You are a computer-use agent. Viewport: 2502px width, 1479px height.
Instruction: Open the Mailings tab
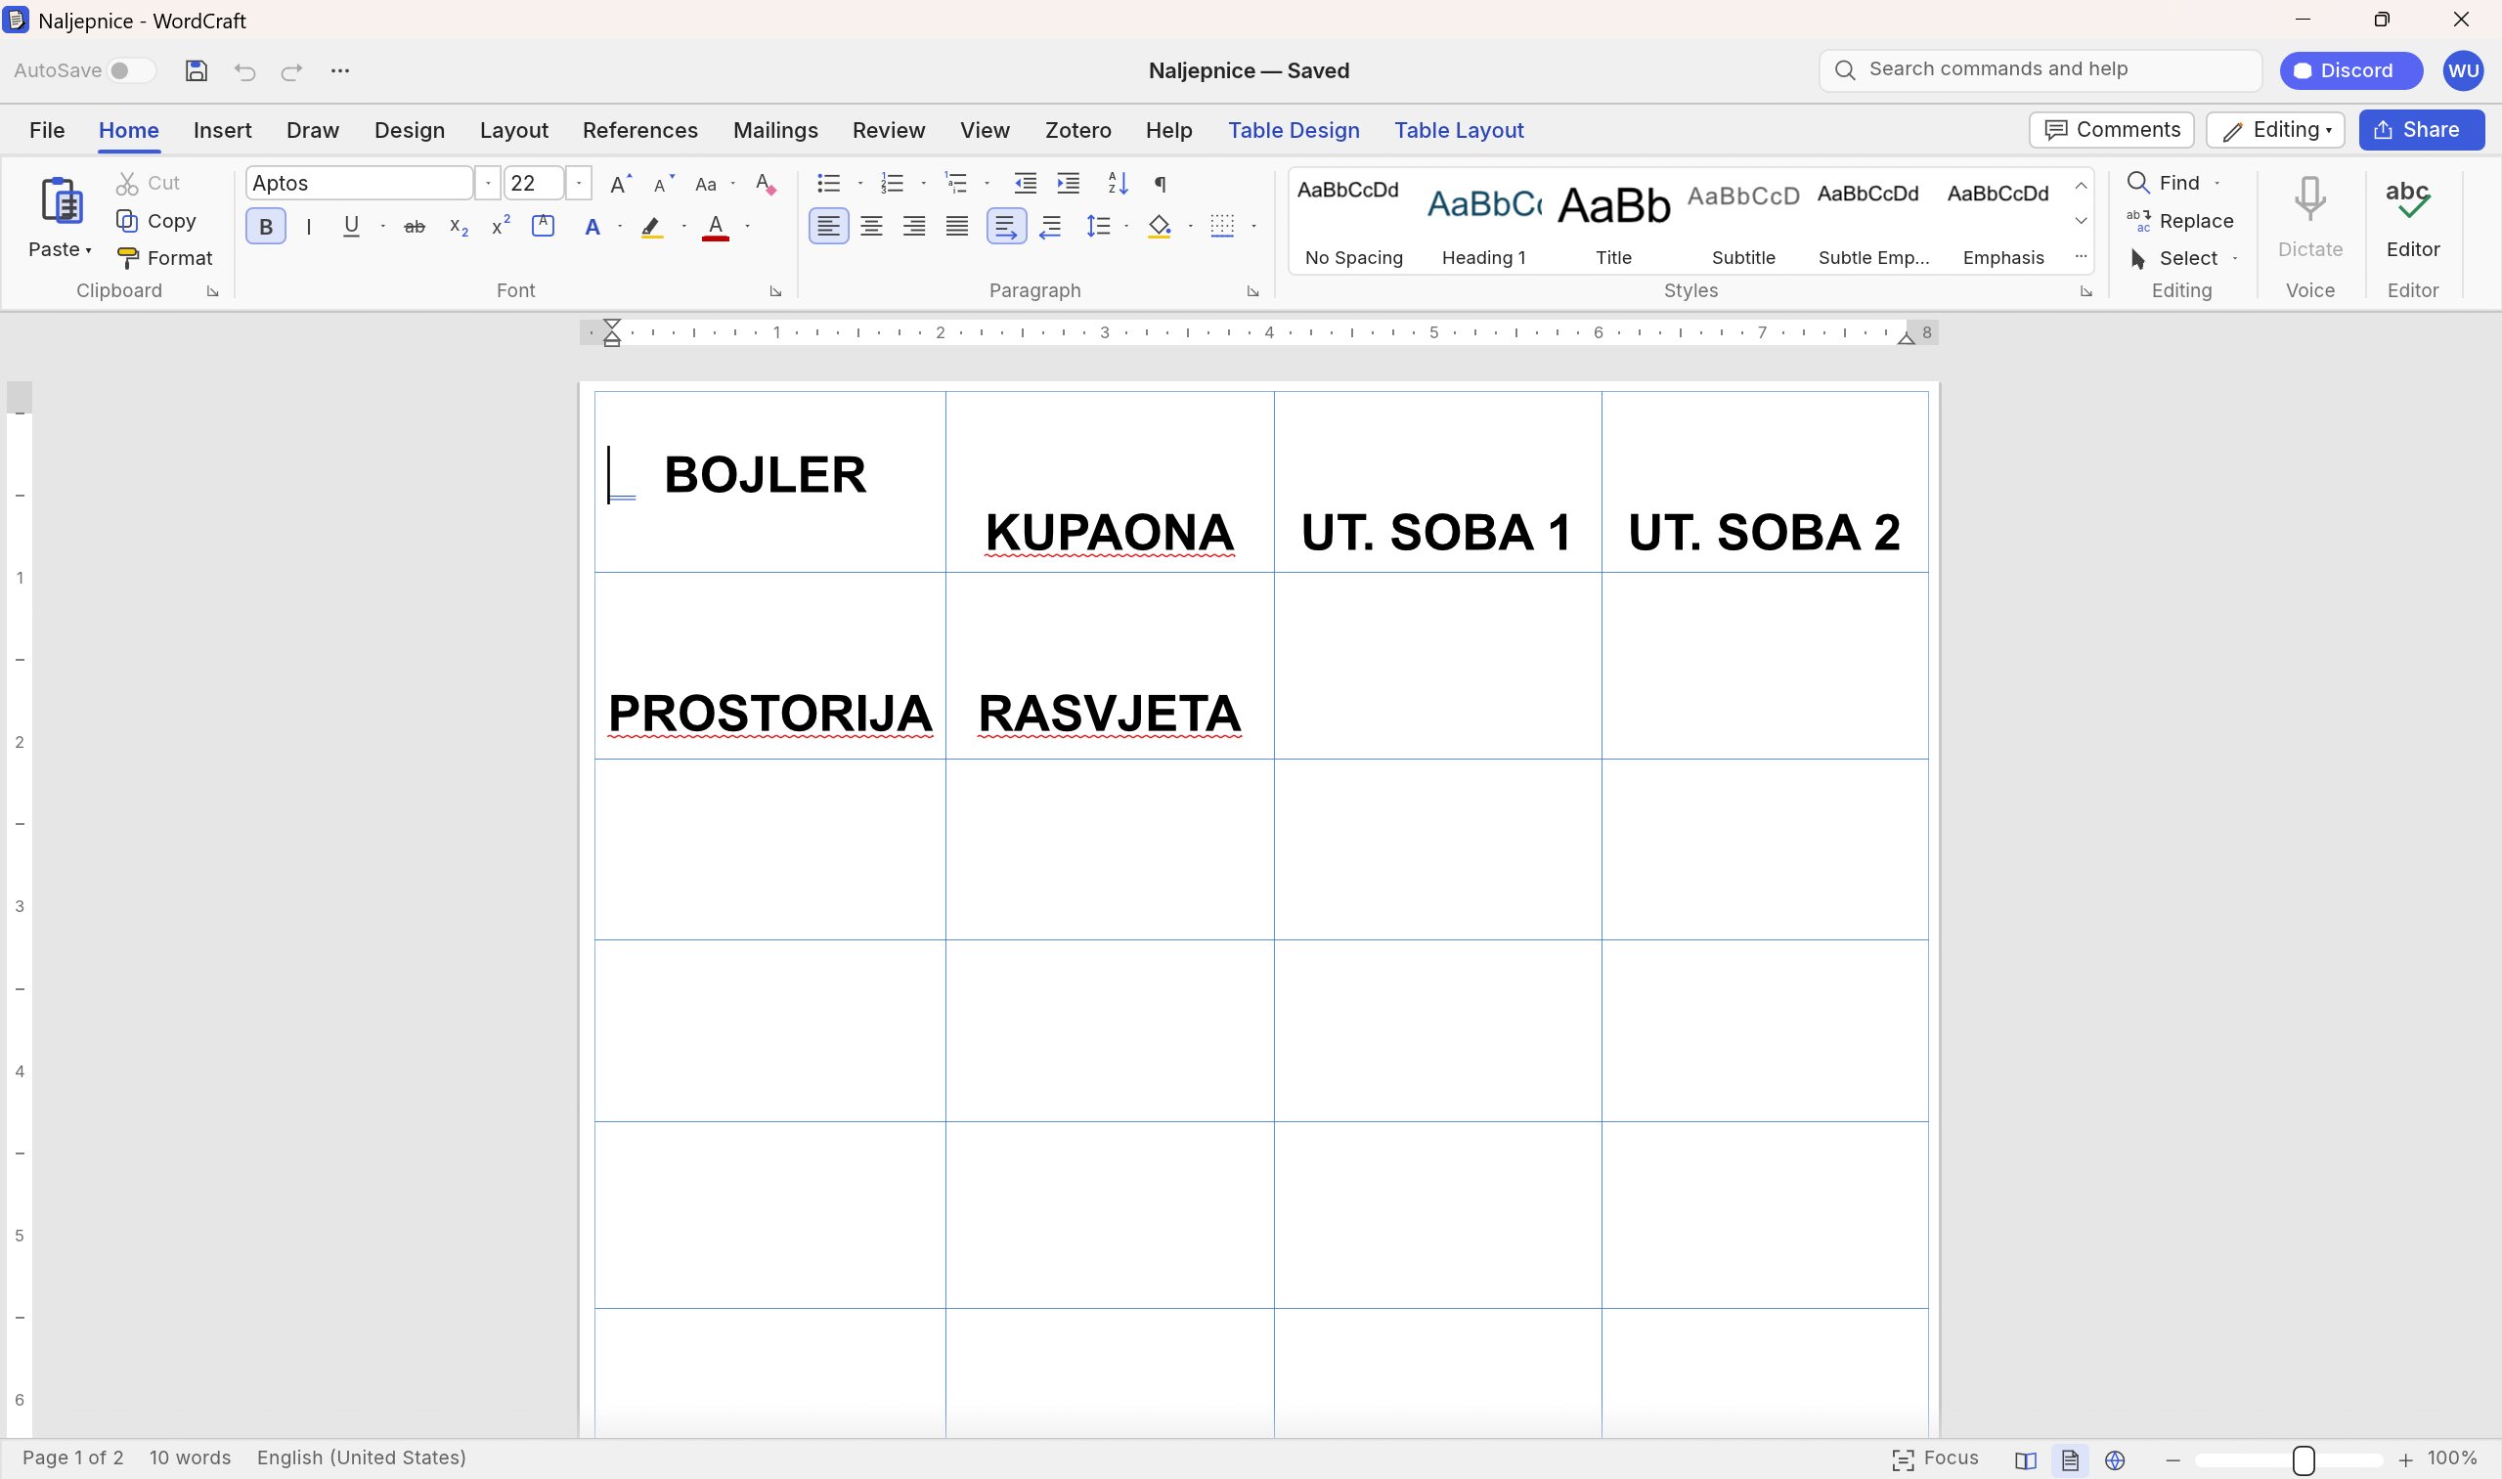coord(775,131)
